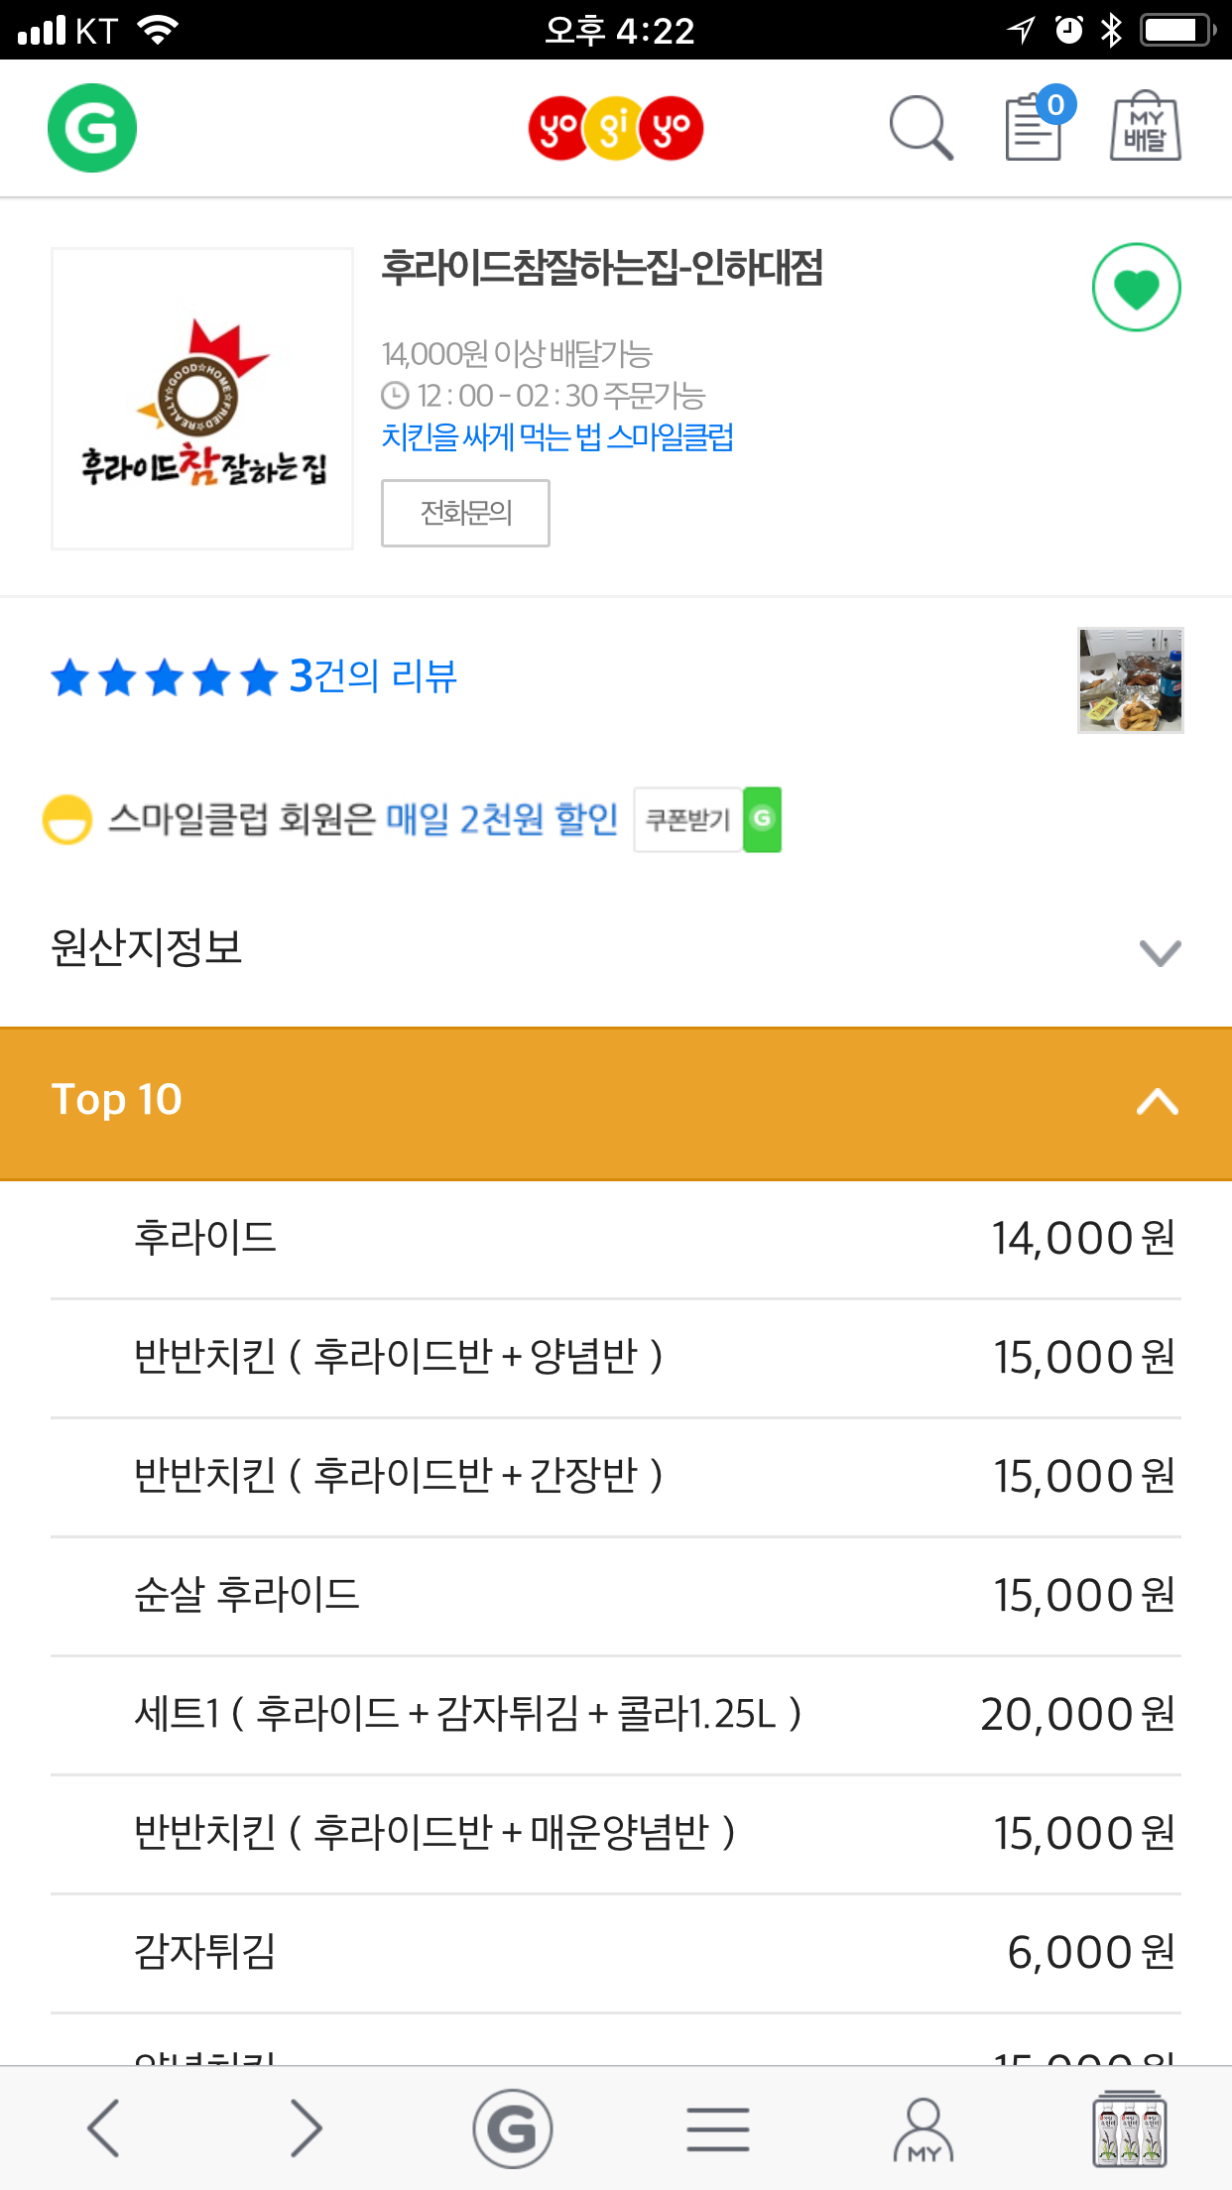This screenshot has height=2190, width=1232.
Task: Select the 후라이드 14,000원 menu item
Action: pos(615,1238)
